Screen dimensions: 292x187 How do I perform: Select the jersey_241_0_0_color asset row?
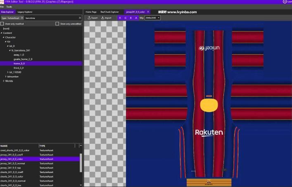click(40, 159)
